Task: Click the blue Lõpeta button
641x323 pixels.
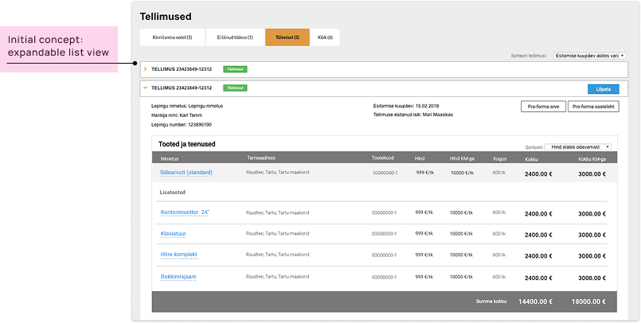Action: [x=603, y=88]
